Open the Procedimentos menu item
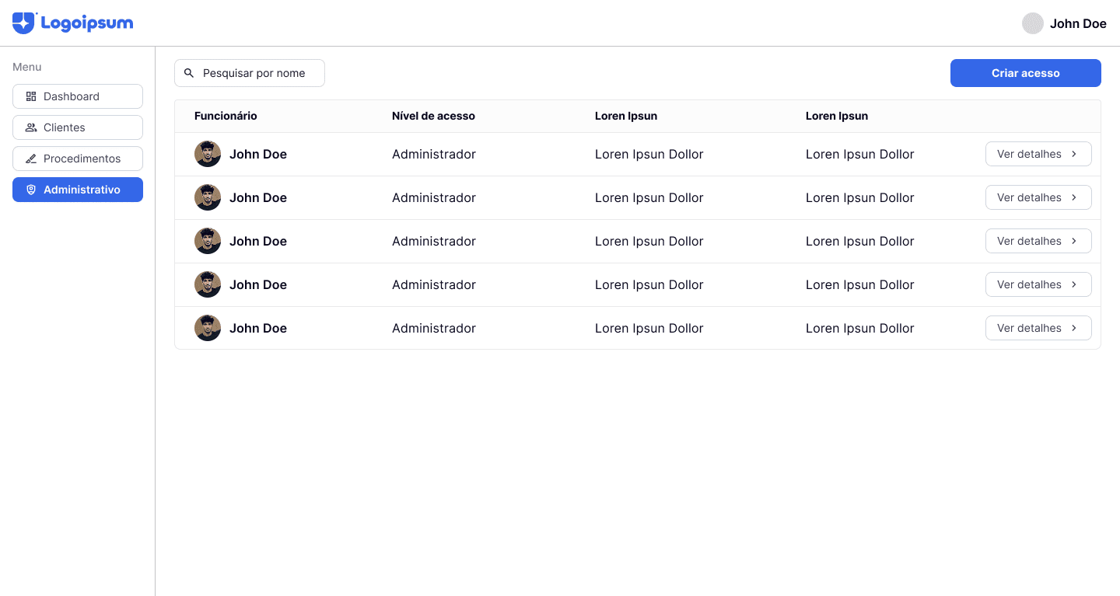1120x596 pixels. click(x=78, y=159)
